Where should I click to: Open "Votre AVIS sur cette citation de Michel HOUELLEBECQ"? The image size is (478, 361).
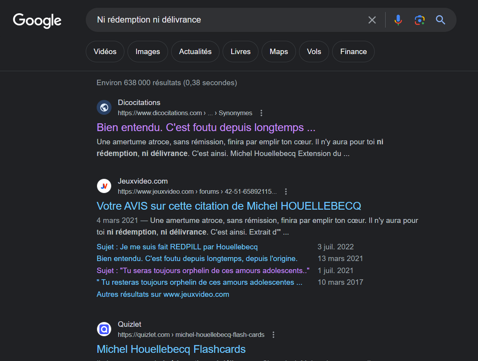tap(229, 206)
